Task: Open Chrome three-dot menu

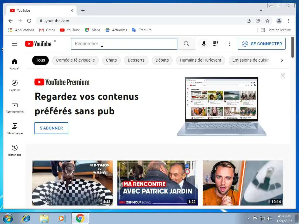Action: tap(288, 21)
